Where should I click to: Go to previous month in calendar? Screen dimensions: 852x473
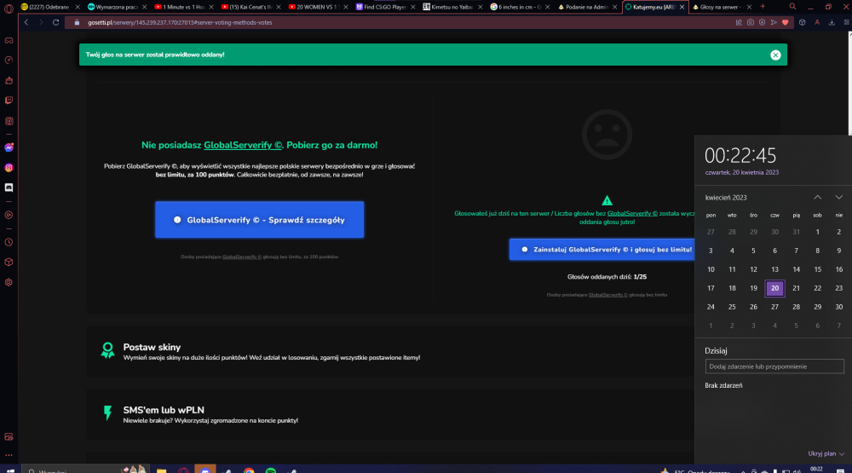(817, 198)
